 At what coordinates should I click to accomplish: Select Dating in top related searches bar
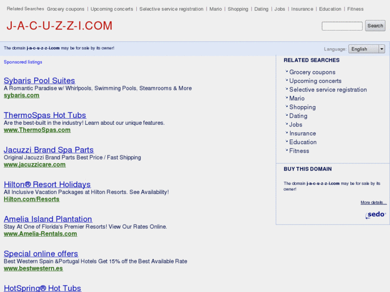pos(261,9)
